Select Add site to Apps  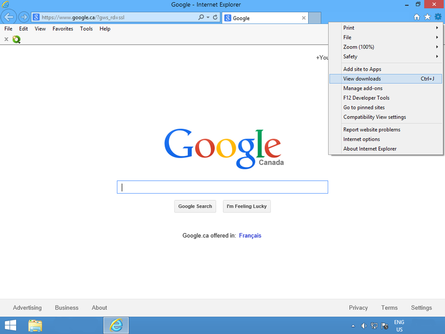pyautogui.click(x=385, y=69)
